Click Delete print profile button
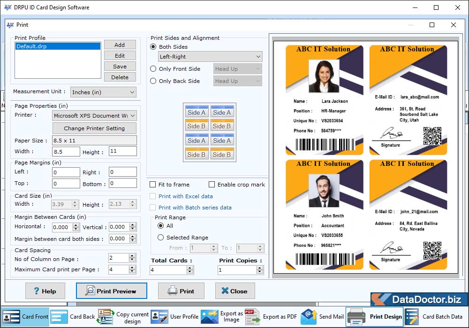The image size is (469, 328). (x=120, y=77)
